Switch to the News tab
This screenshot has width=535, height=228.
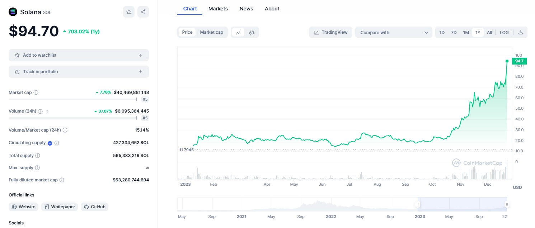tap(246, 9)
